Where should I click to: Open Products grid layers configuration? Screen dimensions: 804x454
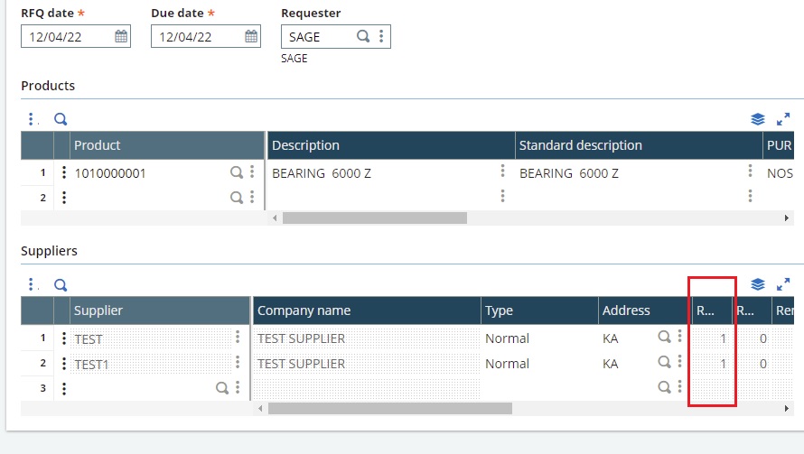point(757,119)
